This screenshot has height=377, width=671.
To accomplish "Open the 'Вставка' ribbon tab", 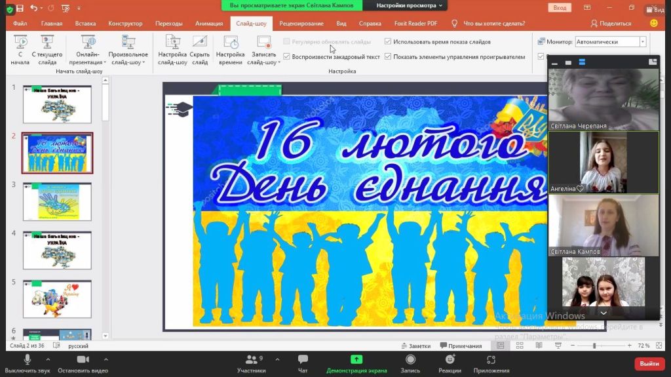I will (x=85, y=24).
